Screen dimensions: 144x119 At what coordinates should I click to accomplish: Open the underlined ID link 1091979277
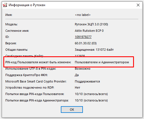(83, 37)
